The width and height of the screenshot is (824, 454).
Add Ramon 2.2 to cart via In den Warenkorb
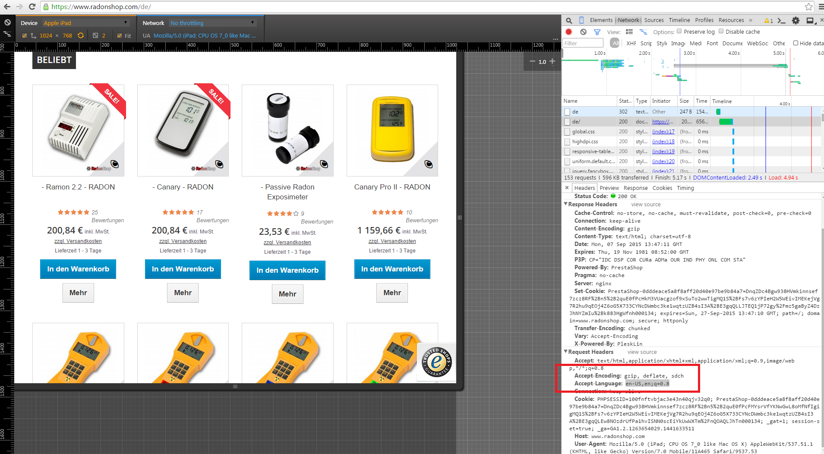point(78,269)
